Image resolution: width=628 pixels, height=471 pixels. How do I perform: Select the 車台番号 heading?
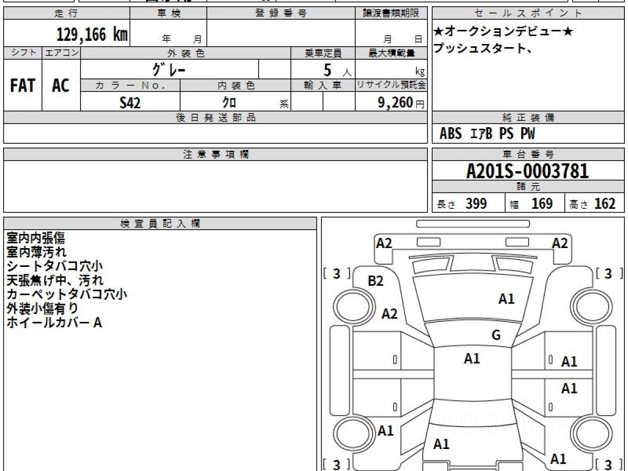pyautogui.click(x=529, y=154)
